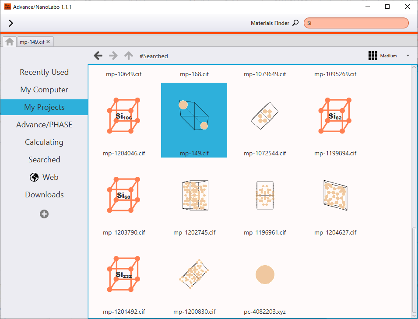Click the #Searched path label
This screenshot has width=418, height=319.
(x=154, y=56)
